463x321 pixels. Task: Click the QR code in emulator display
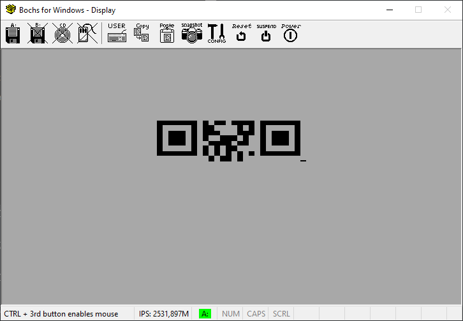[x=228, y=140]
